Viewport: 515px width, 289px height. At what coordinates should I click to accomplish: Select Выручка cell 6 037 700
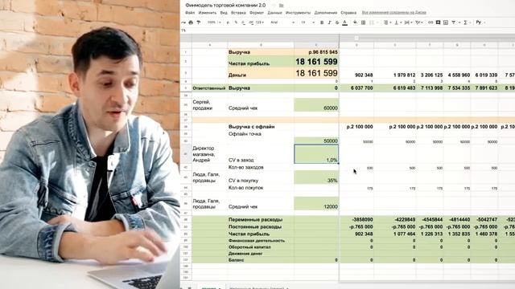[356, 88]
